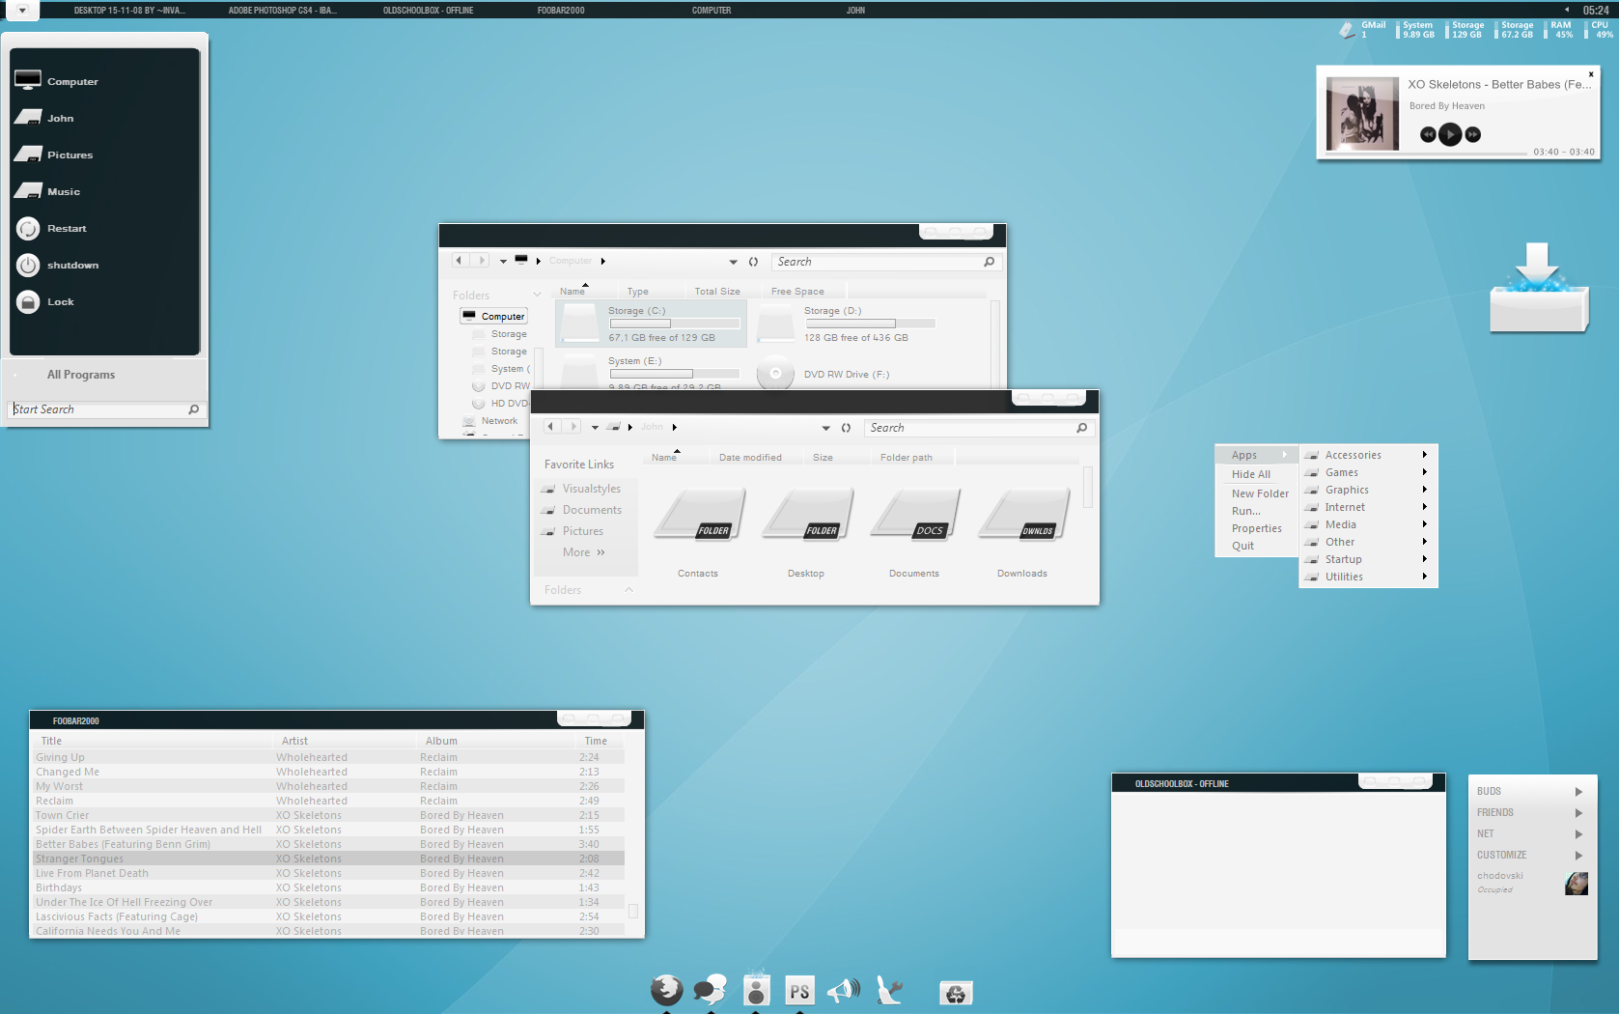Open All Programs
This screenshot has width=1619, height=1014.
(x=81, y=375)
